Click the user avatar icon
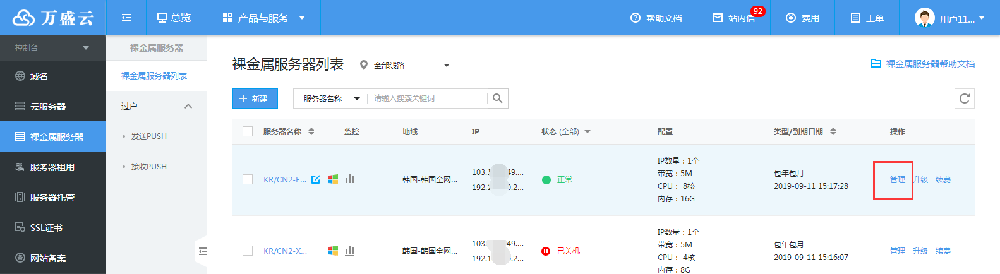 click(924, 18)
